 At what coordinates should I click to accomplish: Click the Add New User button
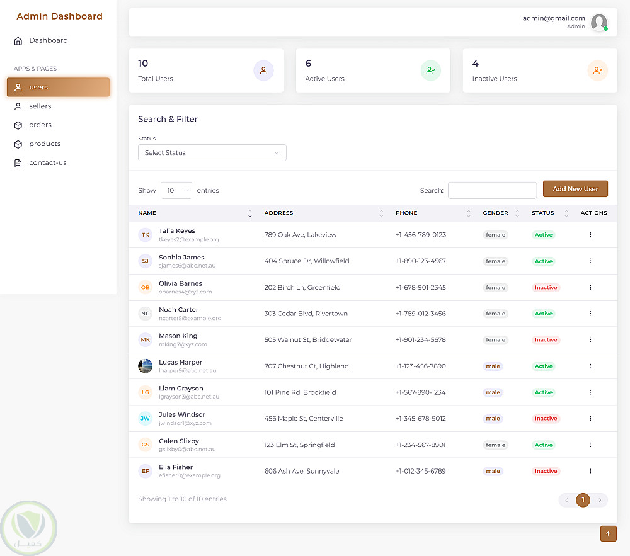(x=575, y=189)
